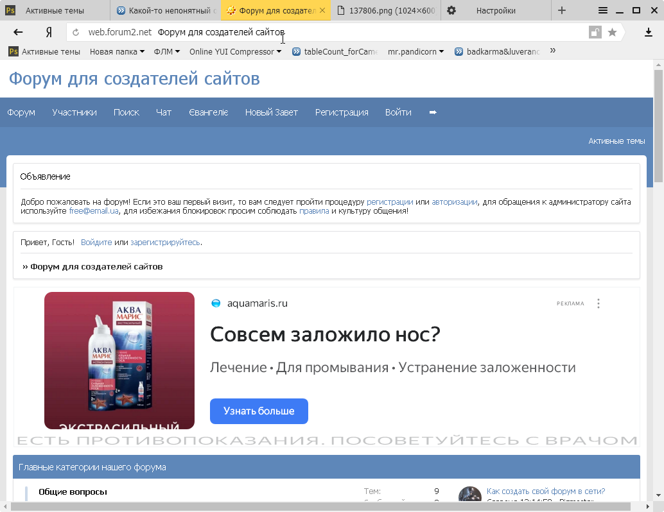Expand the Новая папка bookmark folder
Screen dimensions: 664x512
[117, 51]
